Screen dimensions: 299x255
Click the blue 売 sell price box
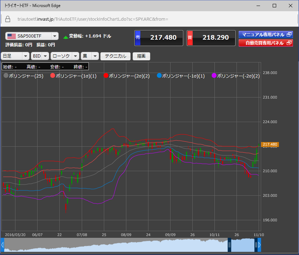coord(159,38)
